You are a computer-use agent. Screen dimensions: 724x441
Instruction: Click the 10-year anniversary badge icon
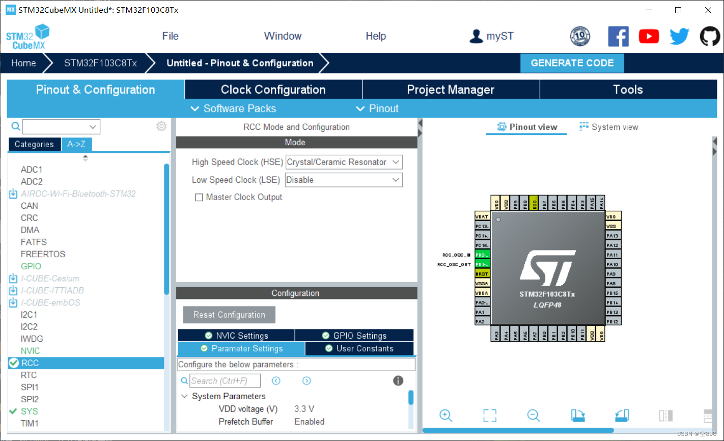tap(580, 36)
